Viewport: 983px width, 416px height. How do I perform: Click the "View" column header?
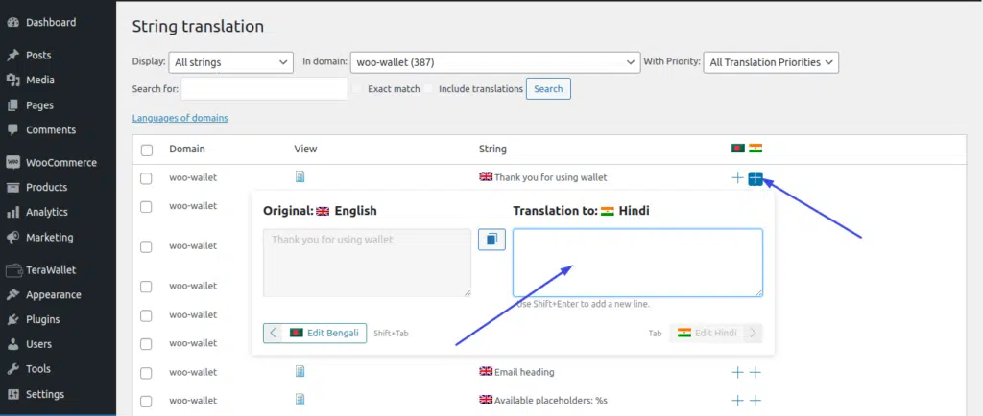pyautogui.click(x=305, y=149)
